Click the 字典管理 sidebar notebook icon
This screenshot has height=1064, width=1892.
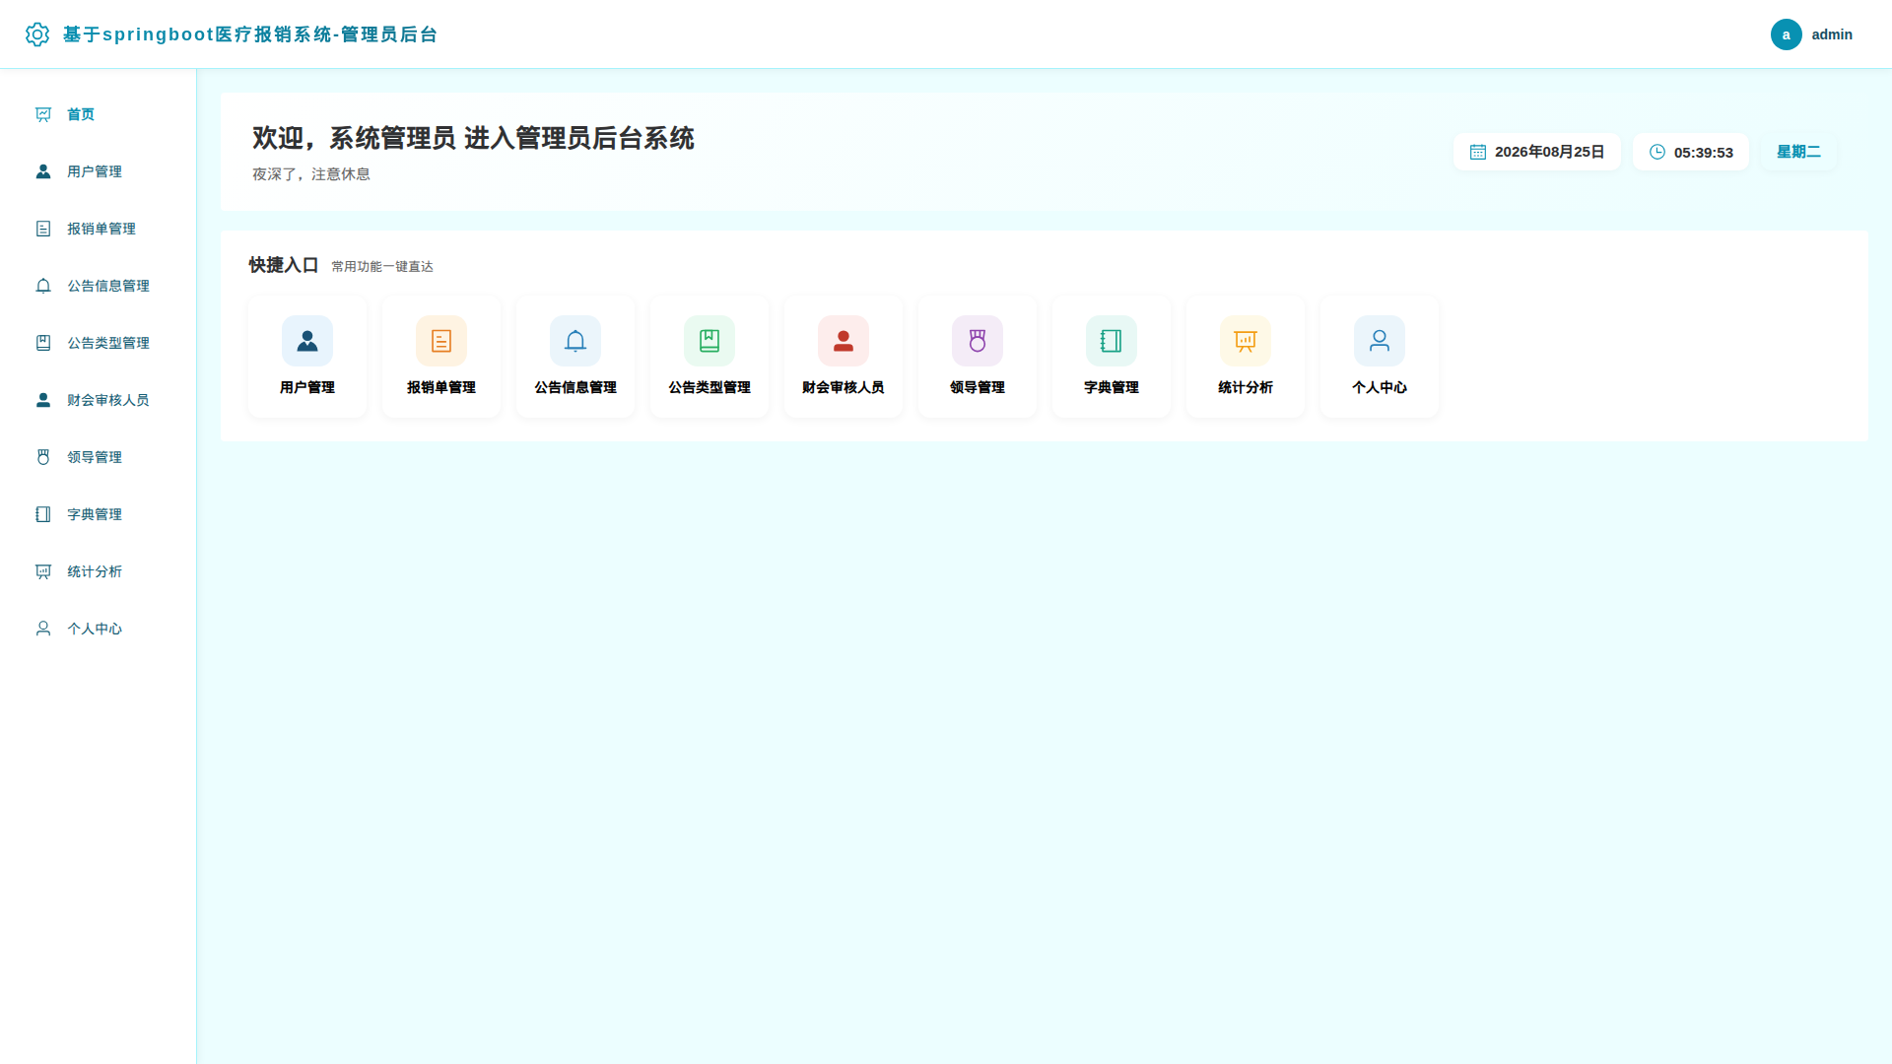(x=43, y=514)
